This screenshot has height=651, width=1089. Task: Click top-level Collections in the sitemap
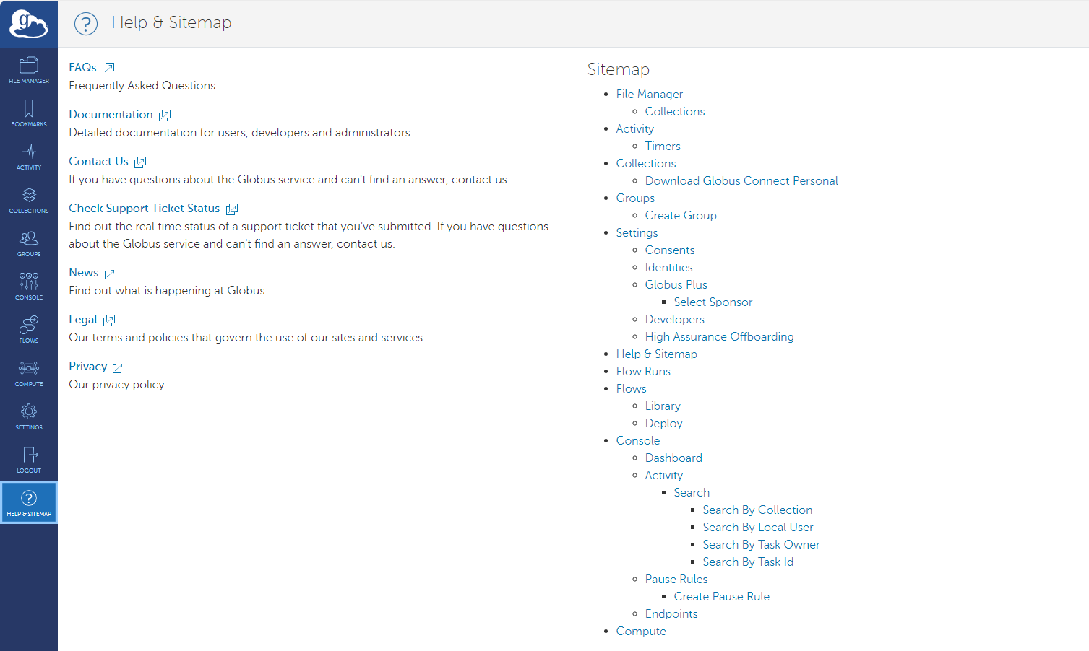645,163
